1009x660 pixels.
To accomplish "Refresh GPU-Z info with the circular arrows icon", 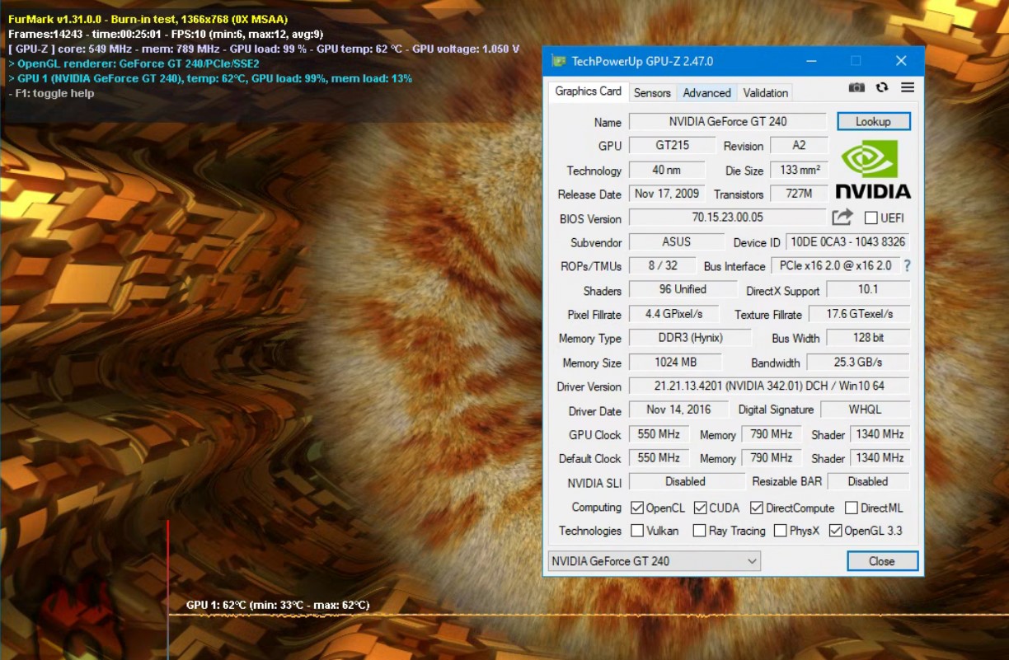I will [882, 87].
